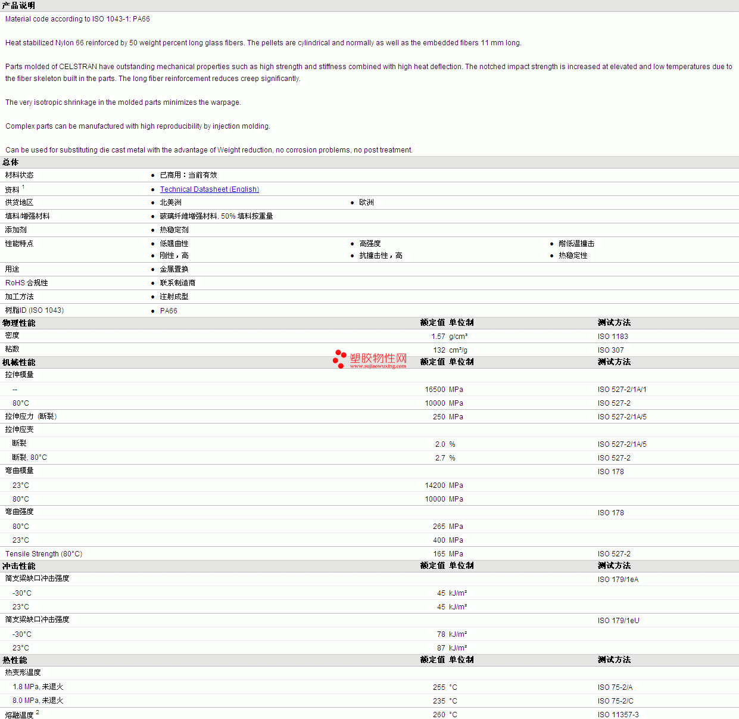739x719 pixels.
Task: Click the impact strength value '87'
Action: pos(441,648)
